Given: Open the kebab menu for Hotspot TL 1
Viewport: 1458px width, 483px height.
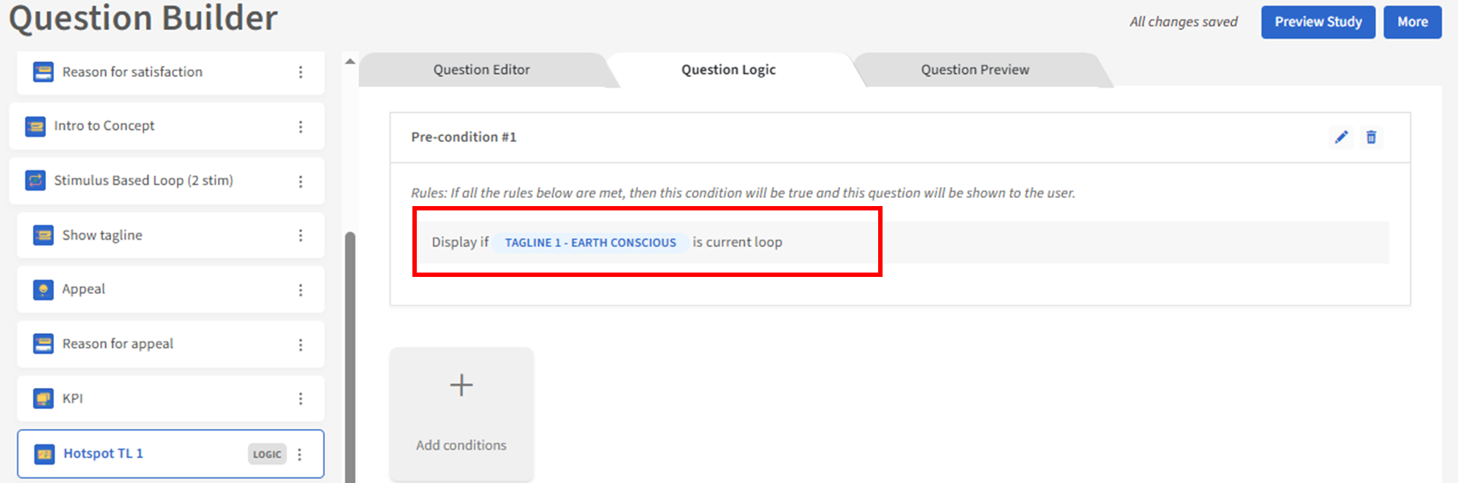Looking at the screenshot, I should click(300, 454).
